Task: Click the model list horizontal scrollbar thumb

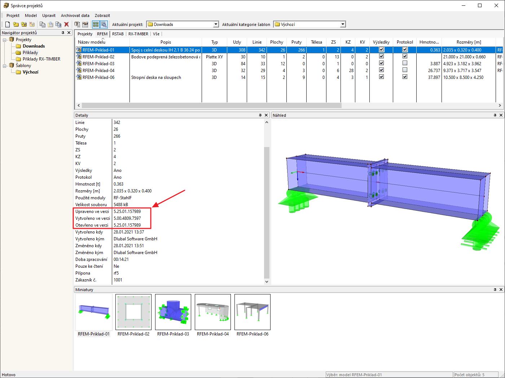Action: [x=212, y=106]
